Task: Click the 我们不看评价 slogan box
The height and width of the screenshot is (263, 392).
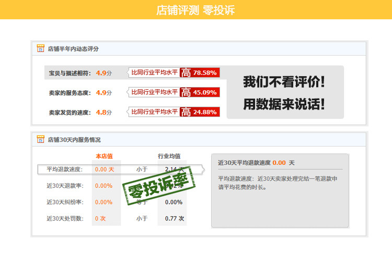Action: click(285, 92)
